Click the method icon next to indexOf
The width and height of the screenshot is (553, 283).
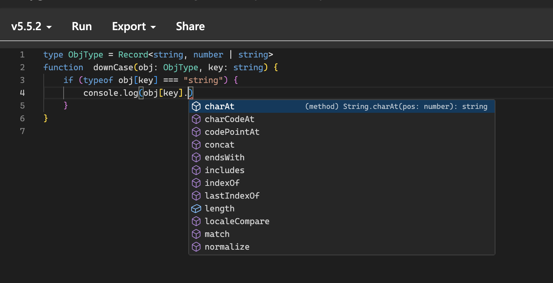click(x=196, y=183)
